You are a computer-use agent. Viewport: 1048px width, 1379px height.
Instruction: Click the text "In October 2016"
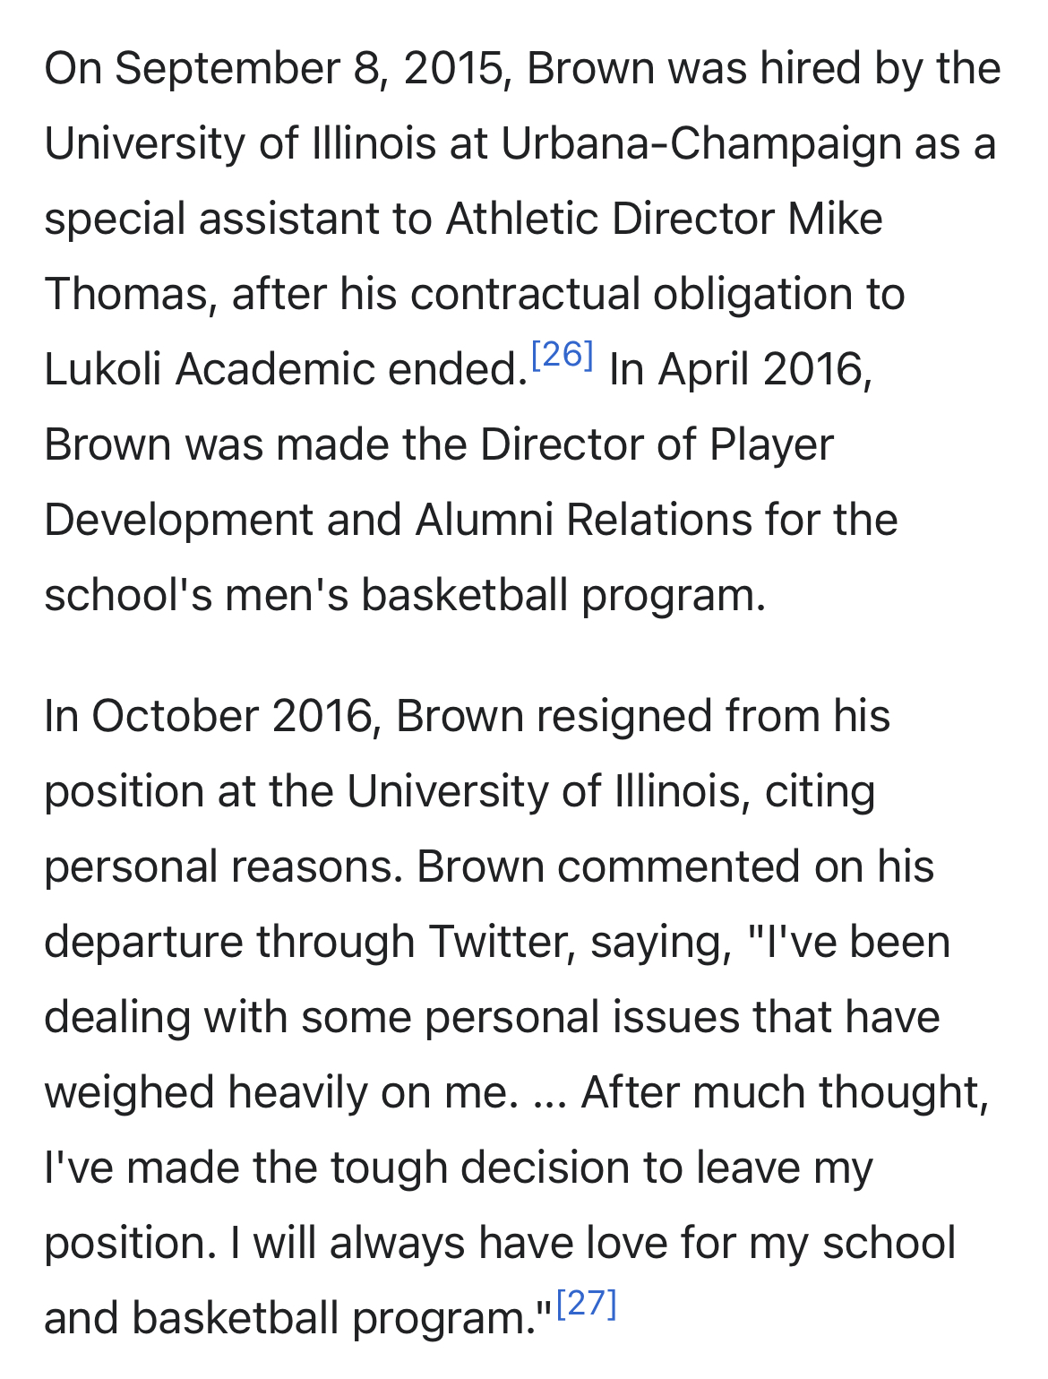[x=207, y=717]
